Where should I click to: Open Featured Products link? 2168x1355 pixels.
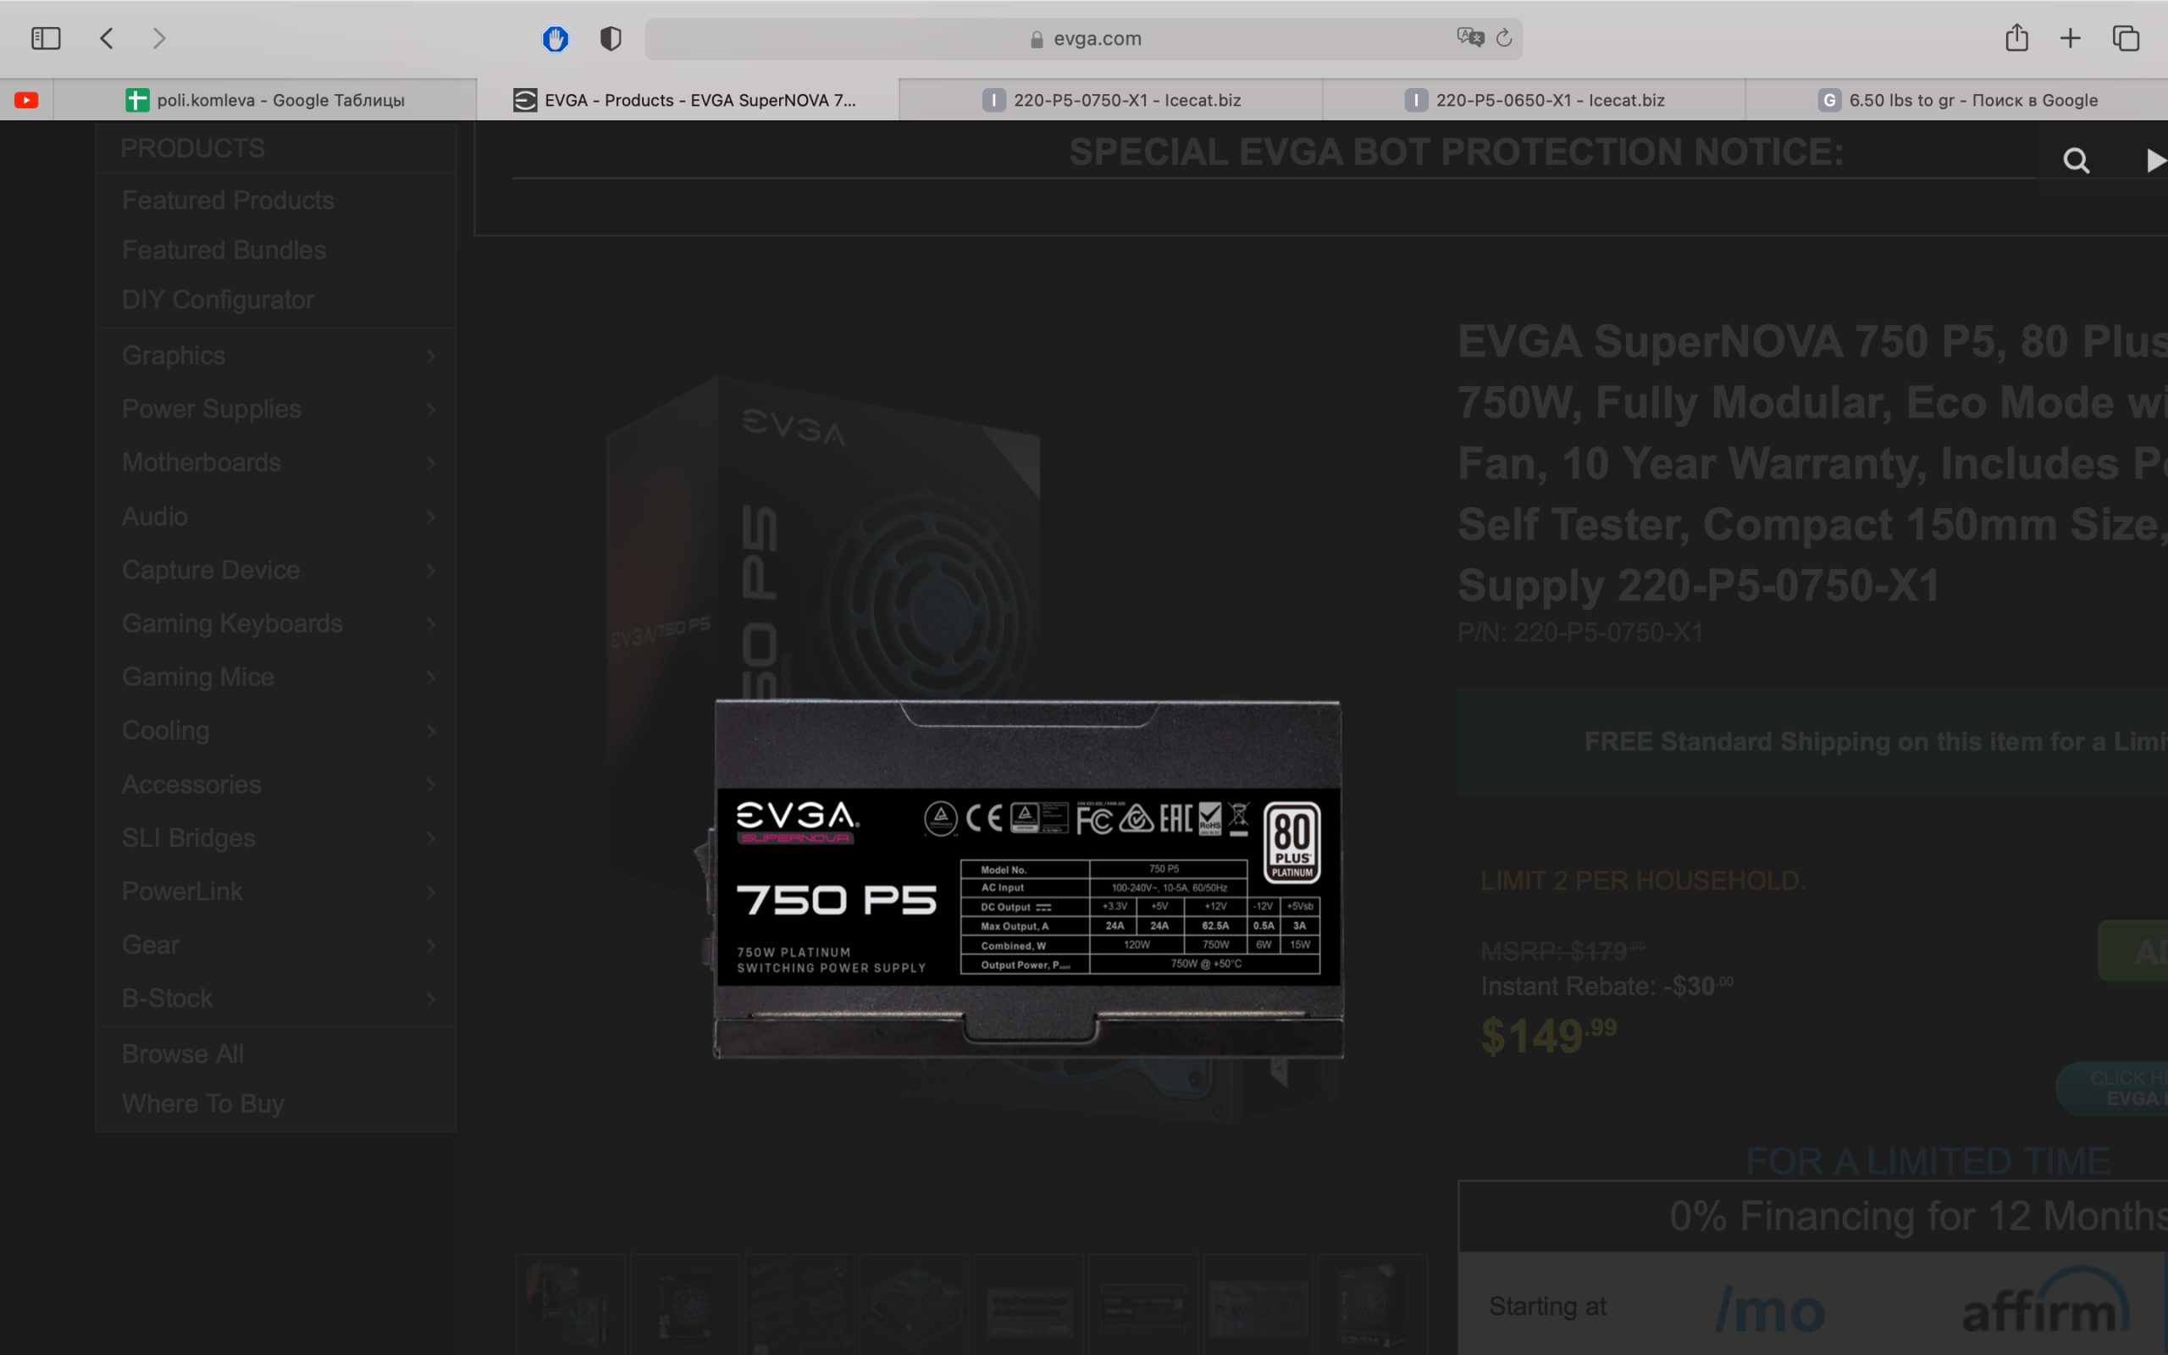229,200
